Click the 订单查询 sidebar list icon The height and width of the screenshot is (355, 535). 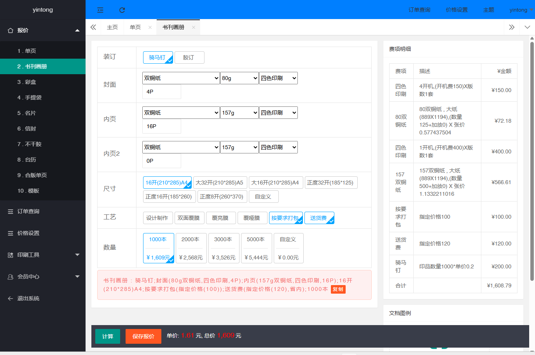coord(10,211)
